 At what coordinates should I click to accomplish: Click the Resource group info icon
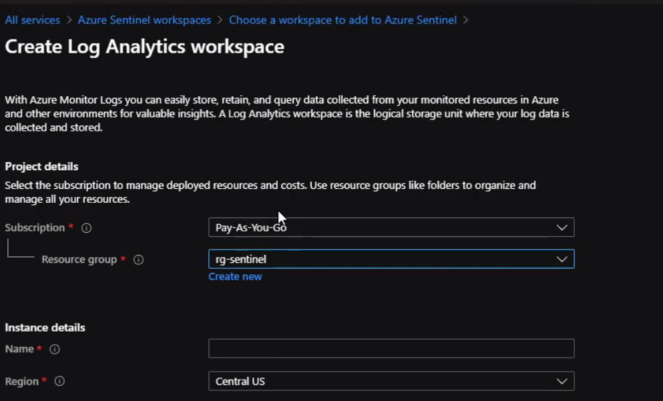click(x=139, y=260)
